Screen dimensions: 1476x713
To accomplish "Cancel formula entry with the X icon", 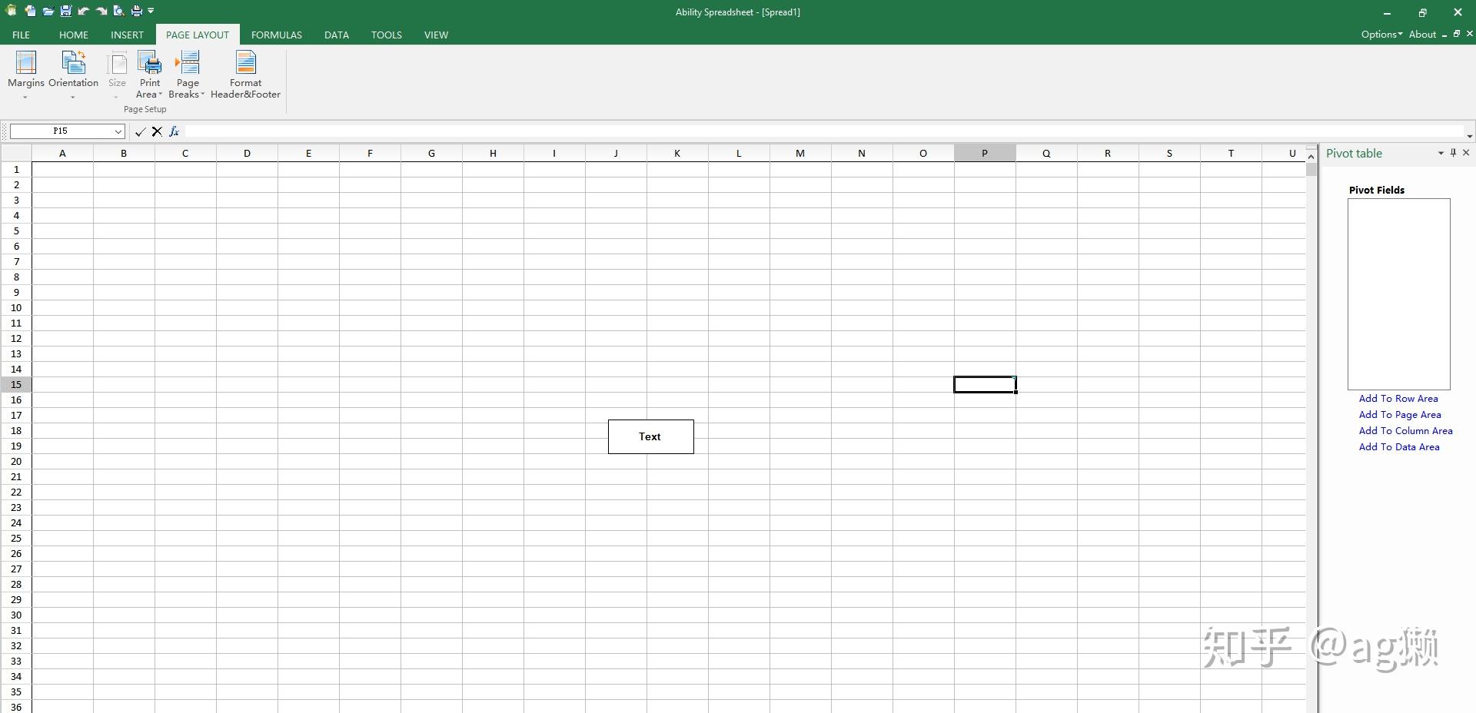I will pyautogui.click(x=157, y=131).
